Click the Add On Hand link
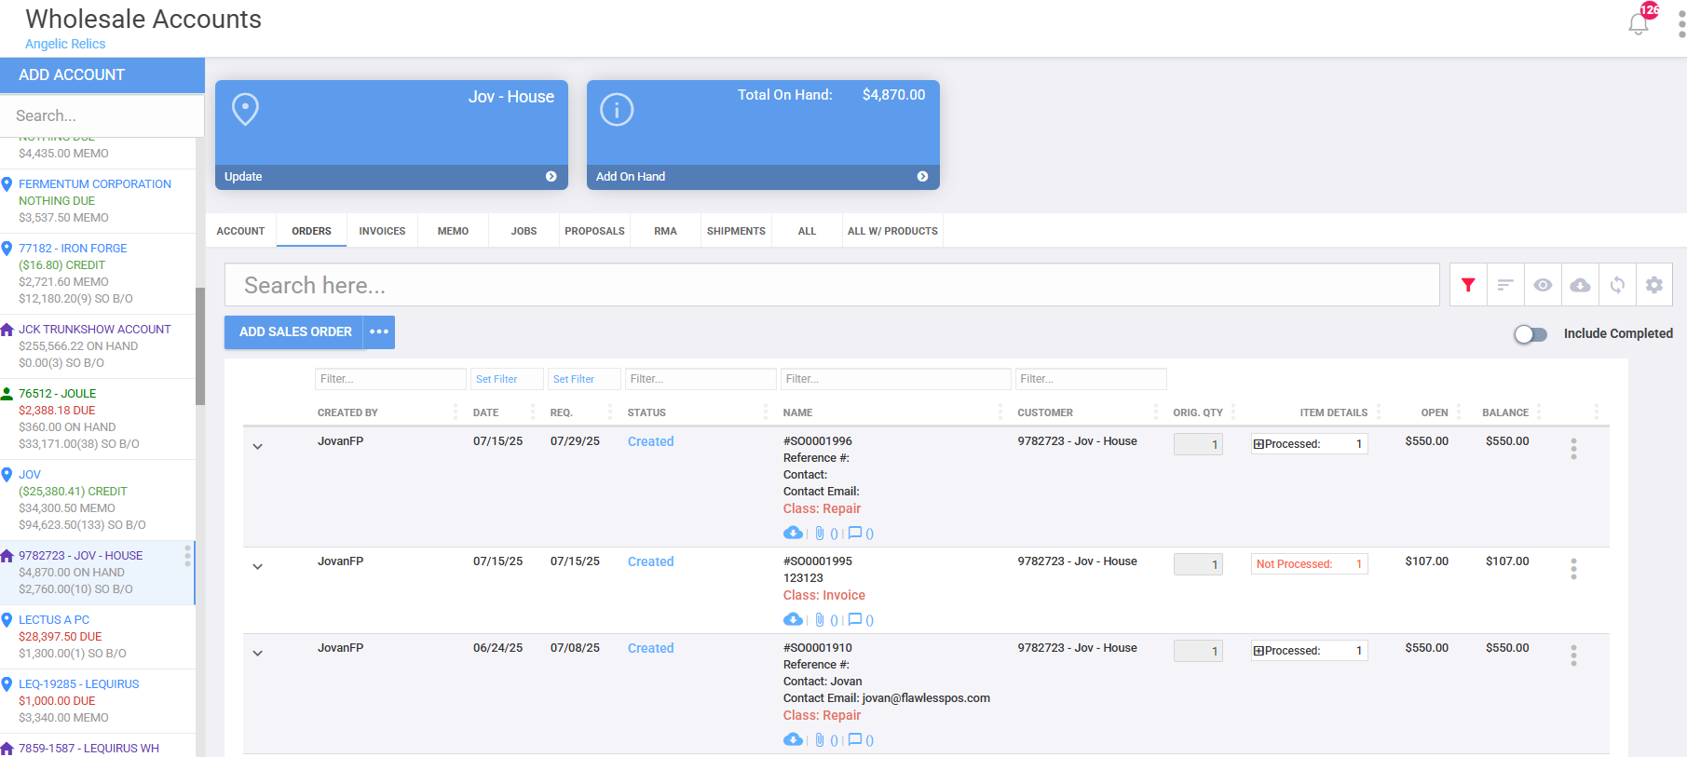Screen dimensions: 1687x757 coord(631,176)
